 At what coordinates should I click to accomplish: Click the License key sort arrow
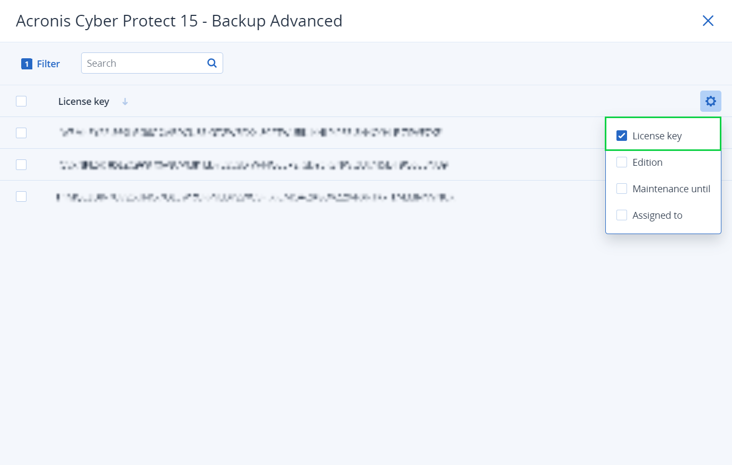125,102
